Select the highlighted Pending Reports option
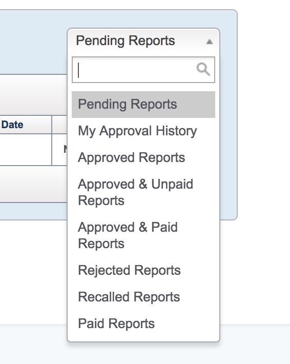 point(143,105)
